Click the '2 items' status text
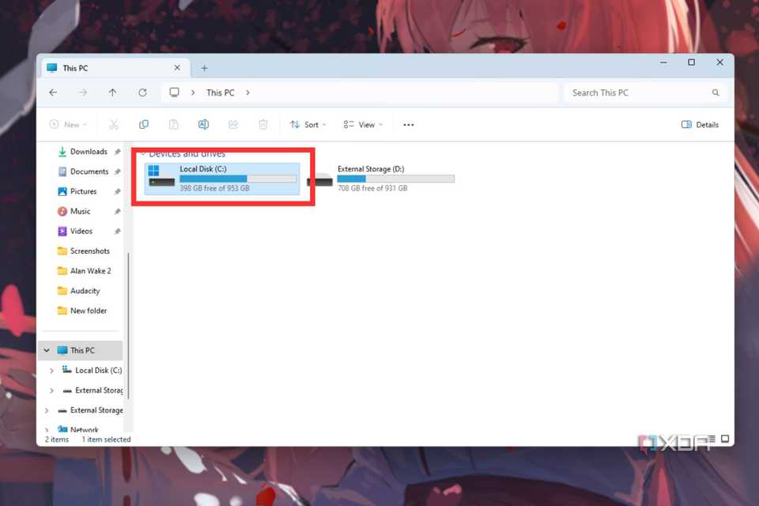 point(57,439)
